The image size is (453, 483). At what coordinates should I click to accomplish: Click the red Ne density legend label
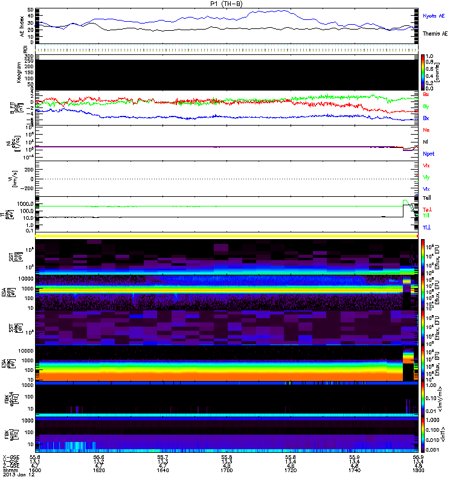(x=426, y=130)
